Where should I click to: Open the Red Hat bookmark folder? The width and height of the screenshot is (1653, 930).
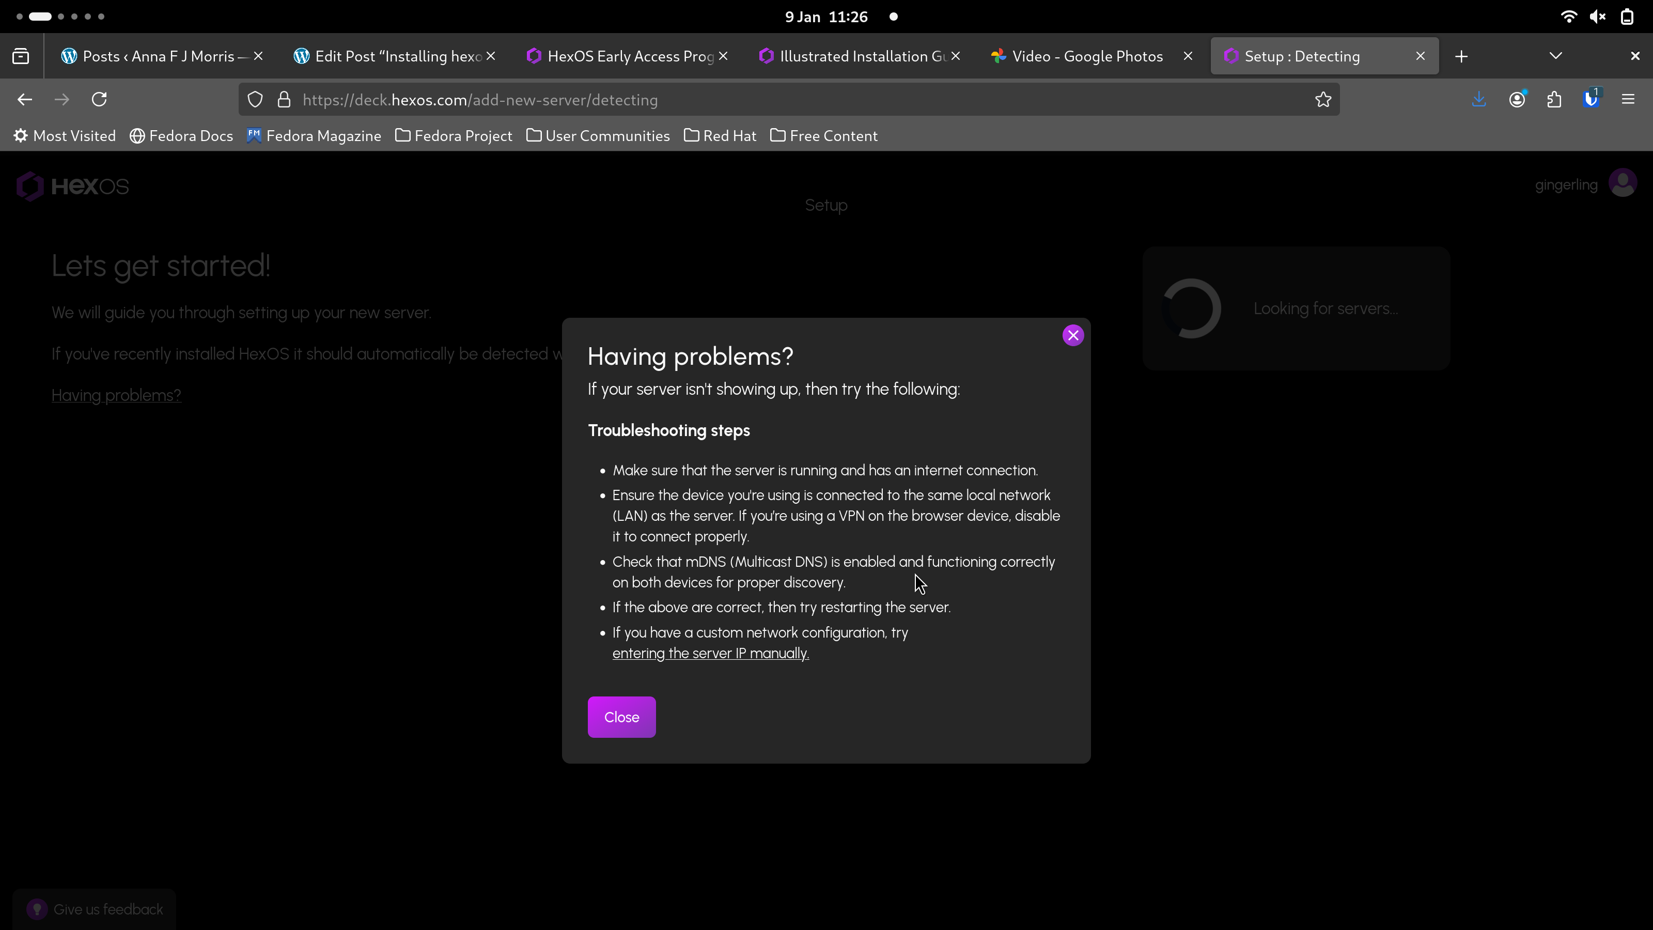pos(720,136)
